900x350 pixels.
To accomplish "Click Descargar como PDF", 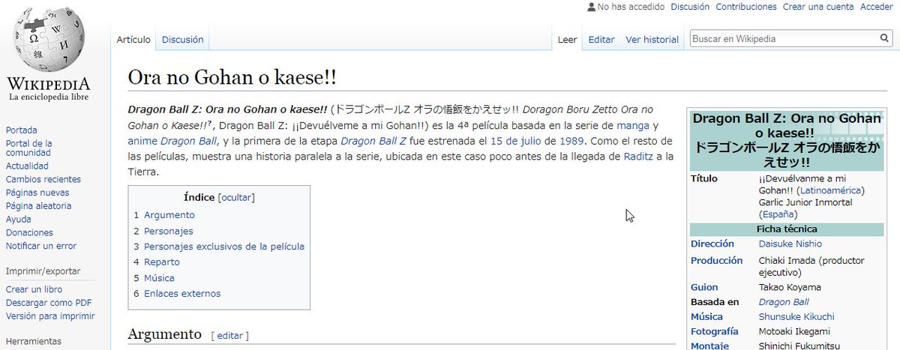I will (x=48, y=303).
